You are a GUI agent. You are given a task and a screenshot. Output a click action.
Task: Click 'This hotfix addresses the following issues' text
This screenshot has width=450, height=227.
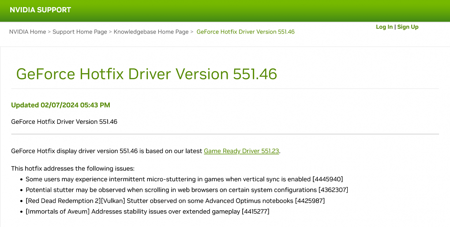point(73,168)
